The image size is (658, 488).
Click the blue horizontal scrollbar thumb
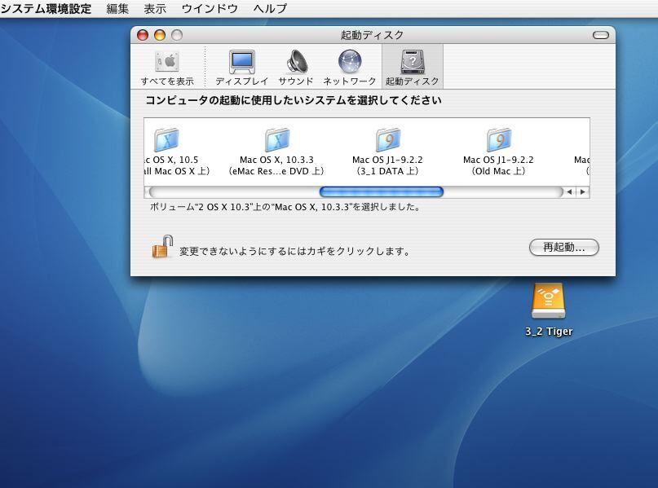(x=381, y=192)
